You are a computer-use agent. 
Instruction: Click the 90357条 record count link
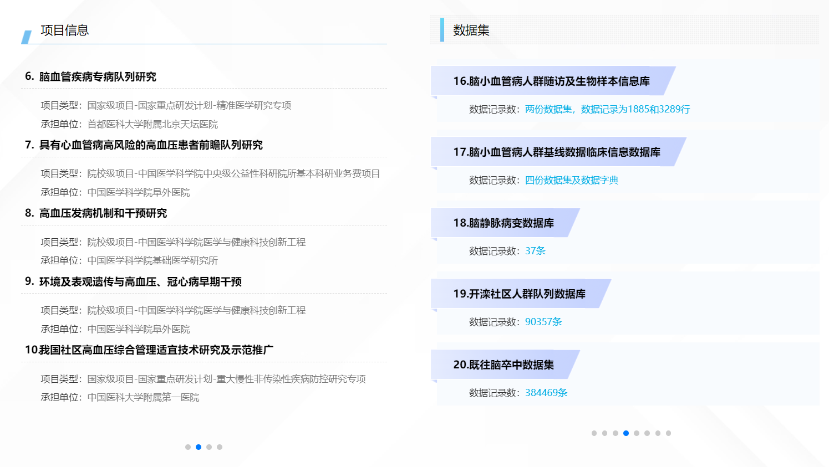tap(543, 322)
